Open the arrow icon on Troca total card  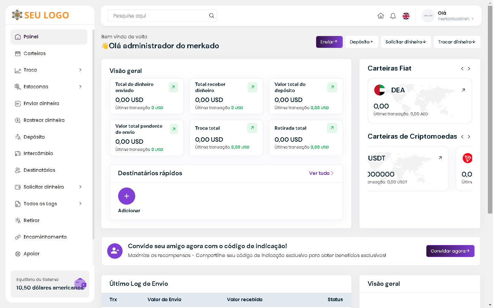pyautogui.click(x=252, y=128)
